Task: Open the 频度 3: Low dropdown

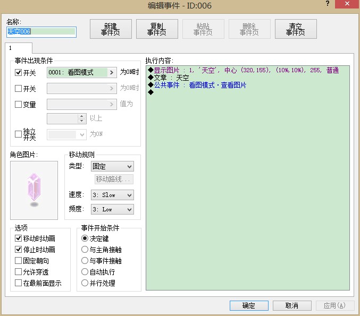Action: [x=112, y=209]
